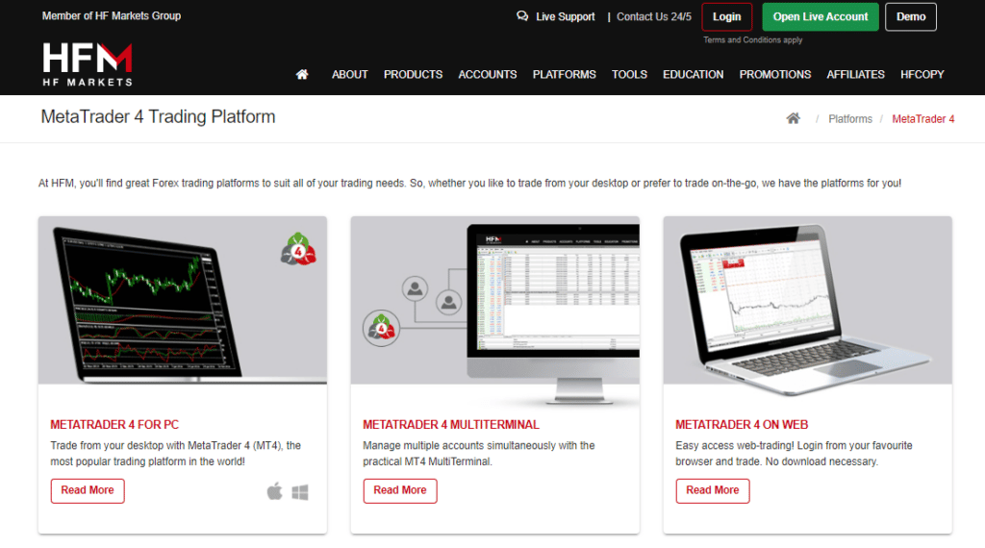Open the ACCOUNTS menu
985x548 pixels.
(x=488, y=75)
